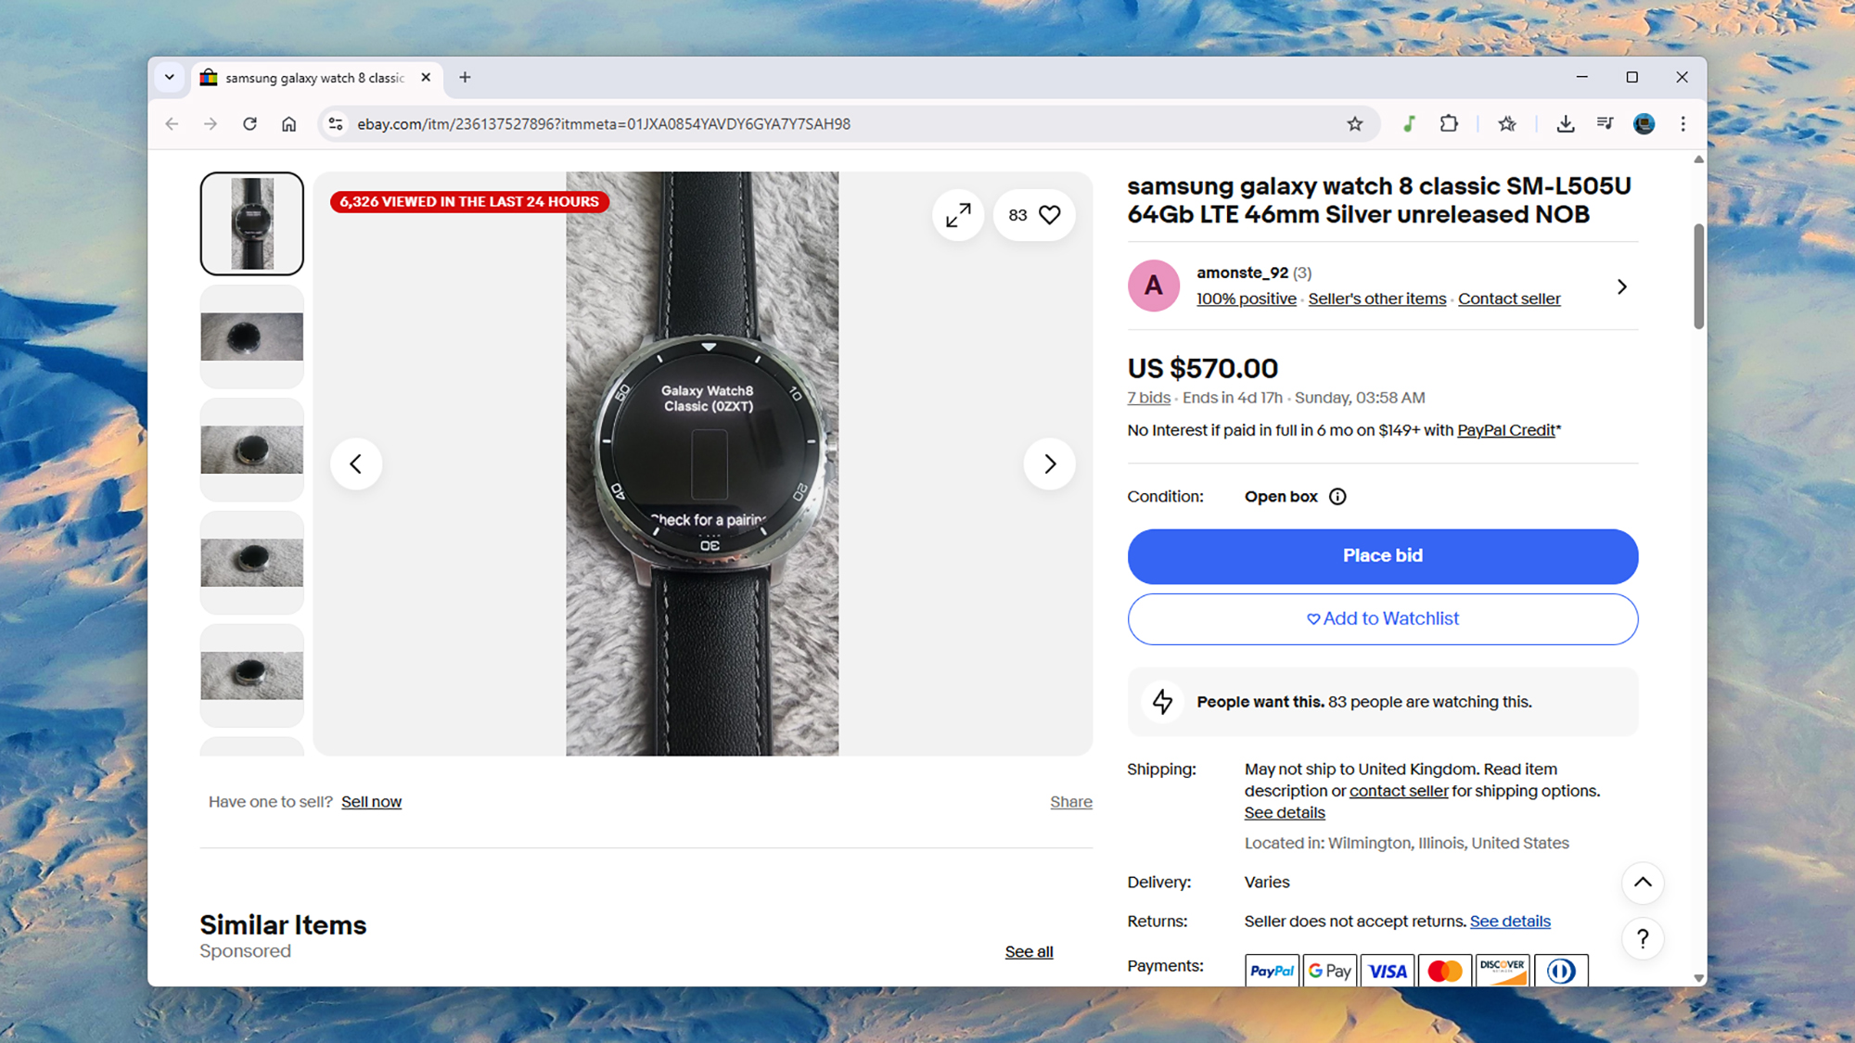Open the bookmarks star list icon

[1507, 123]
